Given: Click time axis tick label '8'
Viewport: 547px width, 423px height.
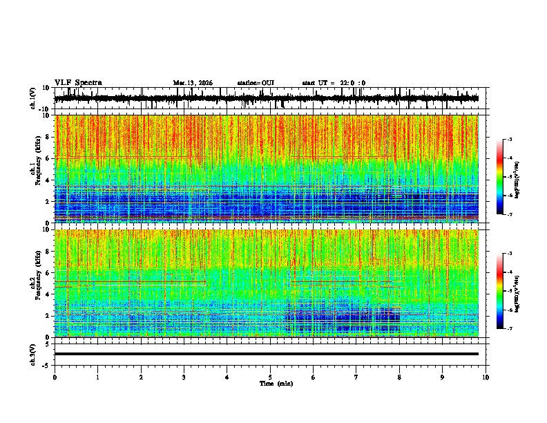Looking at the screenshot, I should [x=399, y=377].
